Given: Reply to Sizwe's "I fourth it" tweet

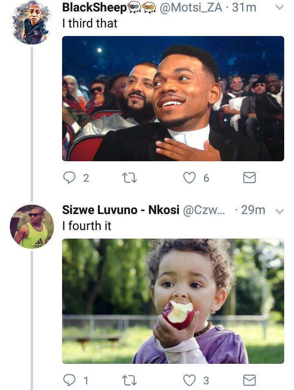Looking at the screenshot, I should tap(69, 380).
